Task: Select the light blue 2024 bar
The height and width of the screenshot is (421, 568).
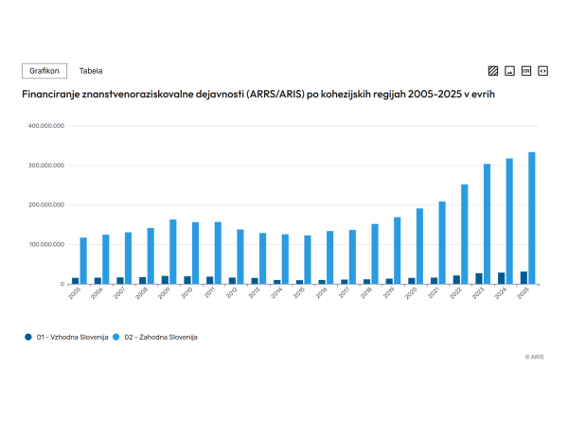Action: [x=509, y=221]
